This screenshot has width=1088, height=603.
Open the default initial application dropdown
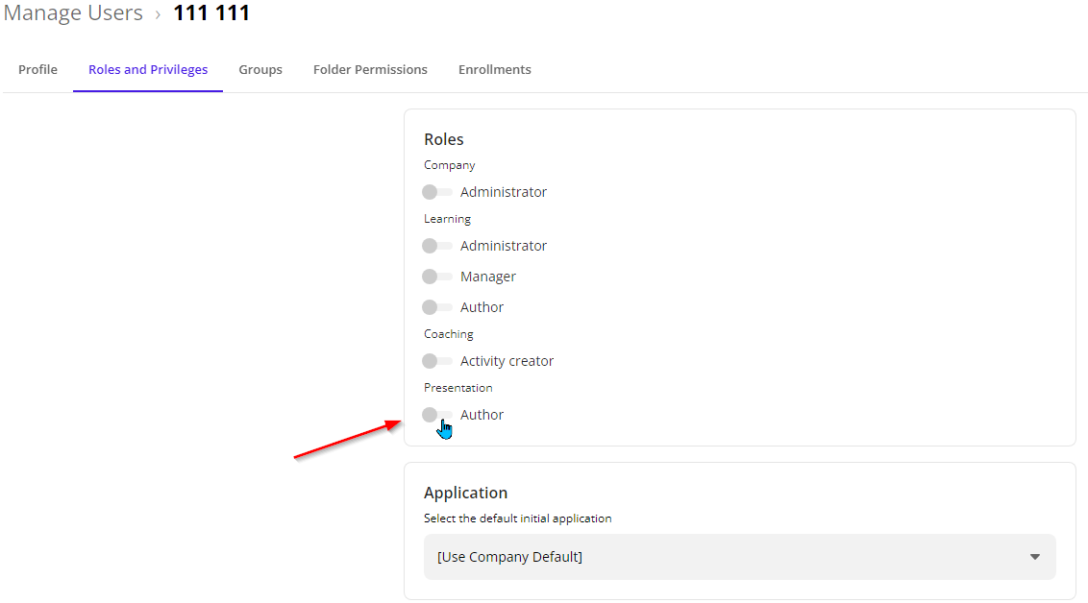click(740, 557)
